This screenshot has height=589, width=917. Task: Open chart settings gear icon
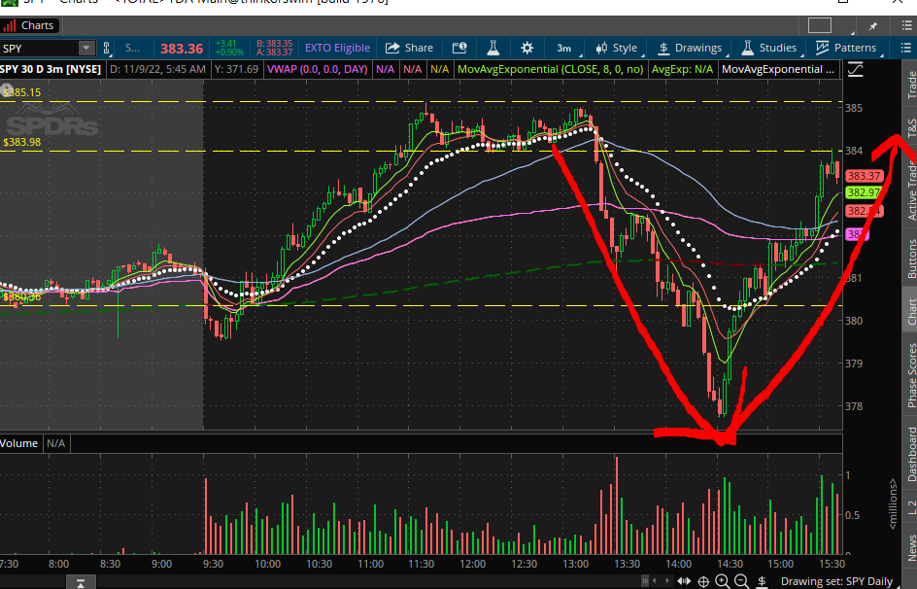click(526, 48)
